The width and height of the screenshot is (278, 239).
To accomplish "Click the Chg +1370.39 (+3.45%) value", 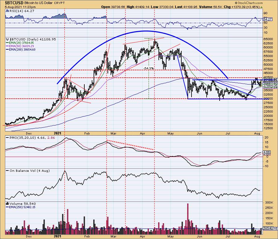I will point(242,7).
